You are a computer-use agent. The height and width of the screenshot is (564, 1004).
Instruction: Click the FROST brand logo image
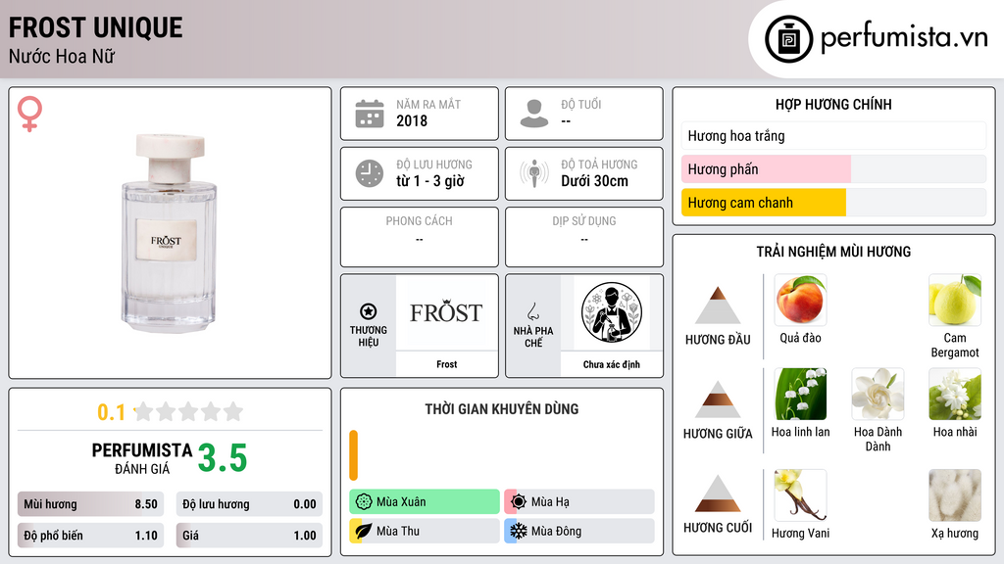point(446,312)
